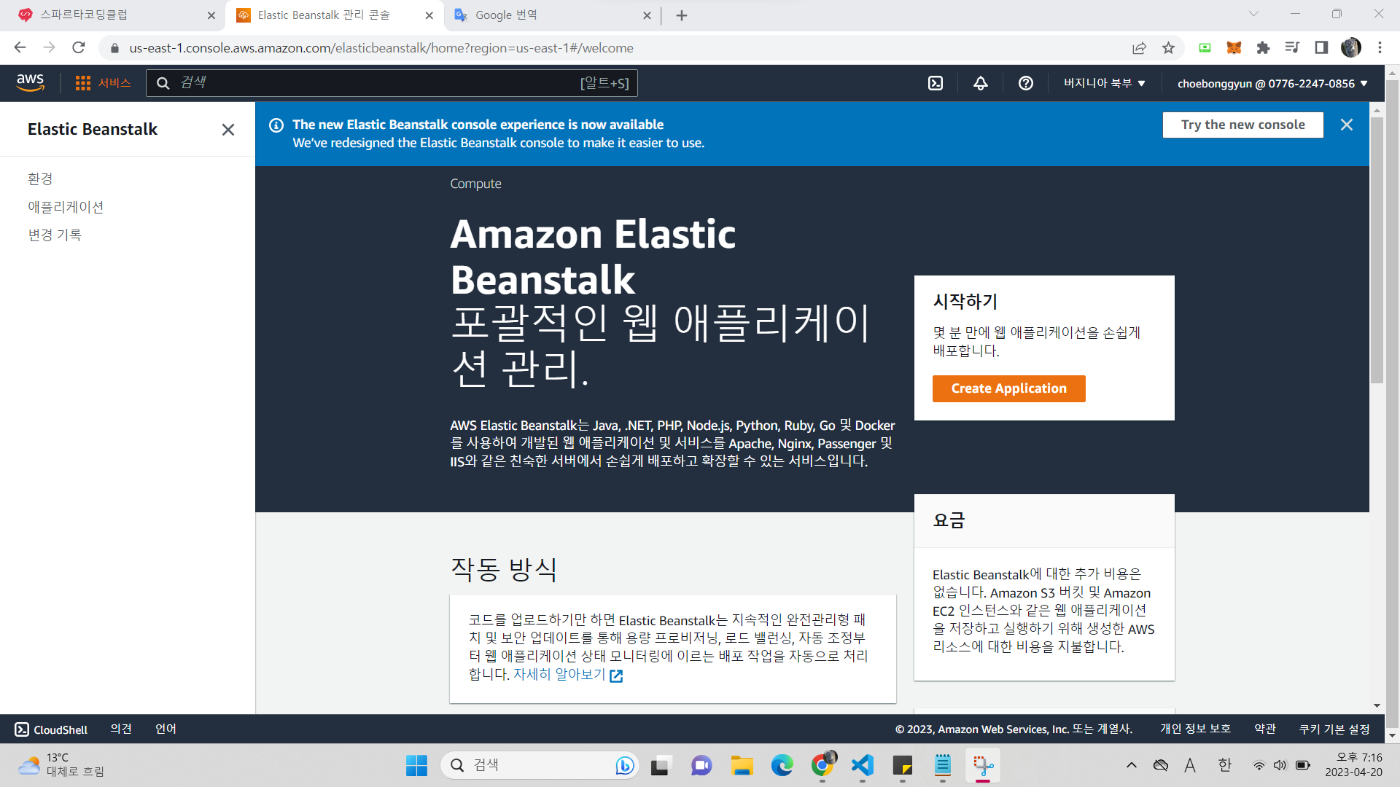
Task: Open File Explorer from the taskbar
Action: pyautogui.click(x=742, y=765)
